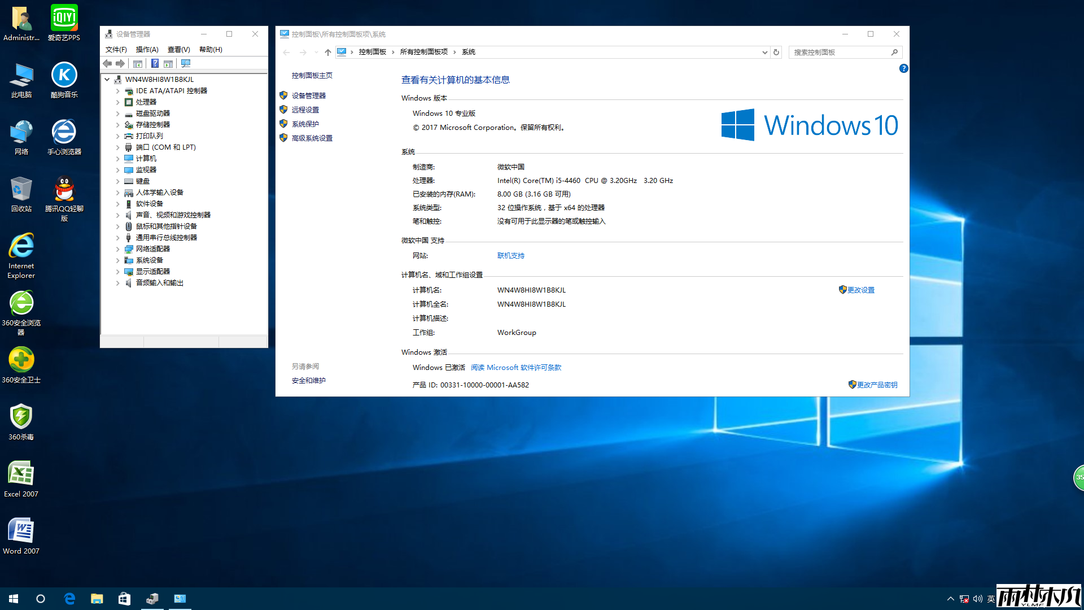
Task: Click the scan for hardware changes monitor icon
Action: pyautogui.click(x=186, y=64)
